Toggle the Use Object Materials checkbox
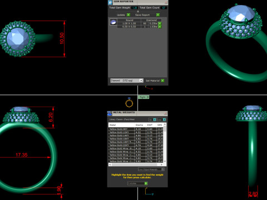The width and height of the screenshot is (267, 200). point(162,169)
